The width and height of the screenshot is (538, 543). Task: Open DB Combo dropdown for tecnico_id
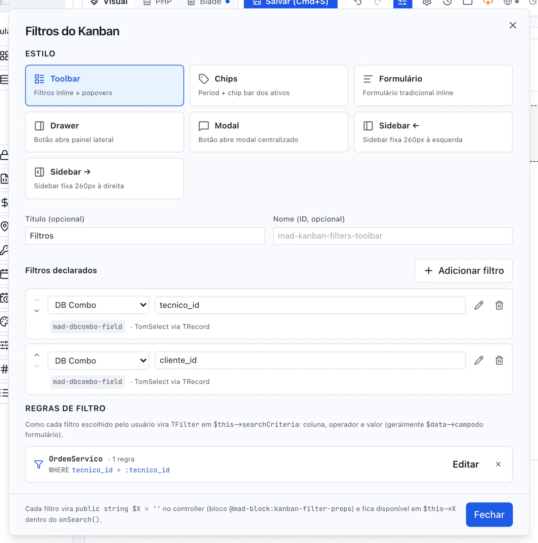(x=99, y=305)
